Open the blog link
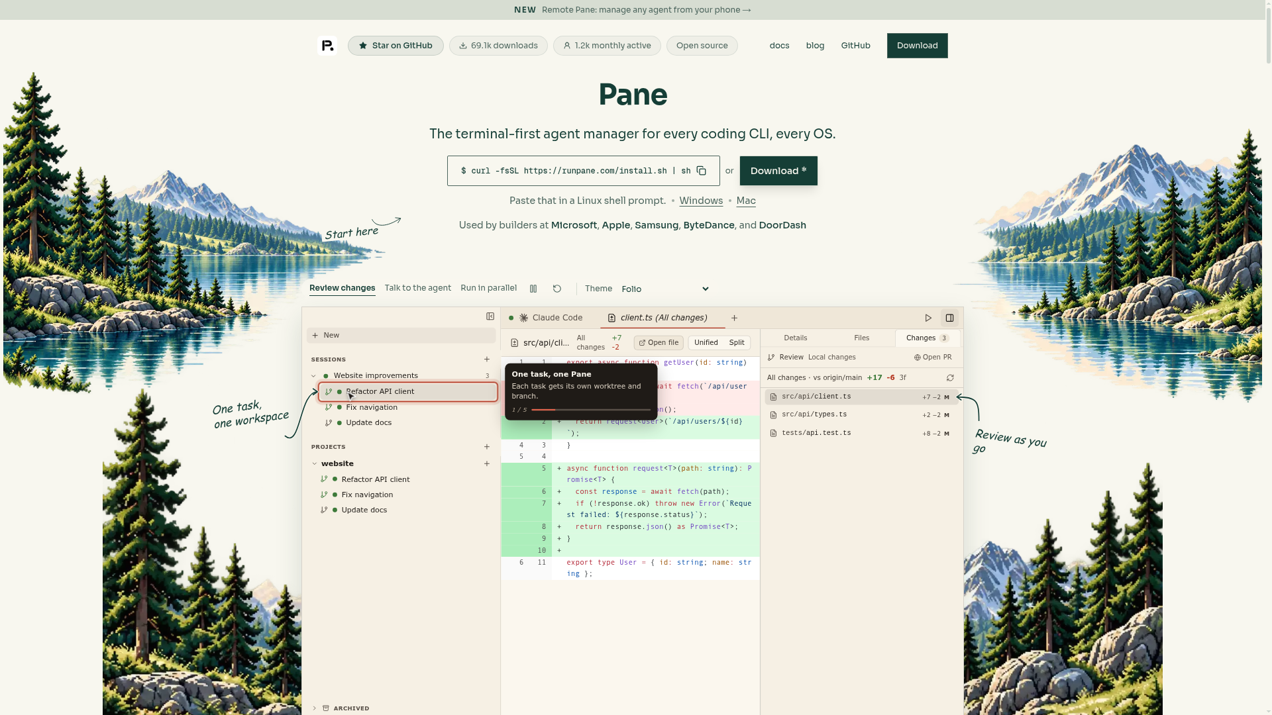The height and width of the screenshot is (715, 1272). tap(815, 46)
